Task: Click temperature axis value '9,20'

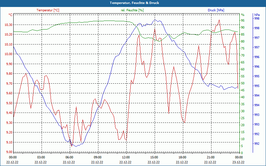Action: click(9, 132)
